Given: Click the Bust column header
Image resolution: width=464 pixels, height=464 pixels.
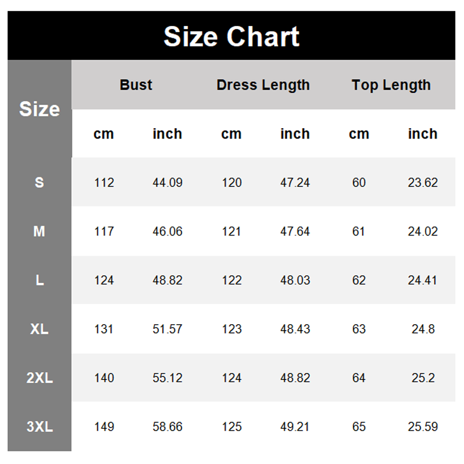Looking at the screenshot, I should point(136,85).
